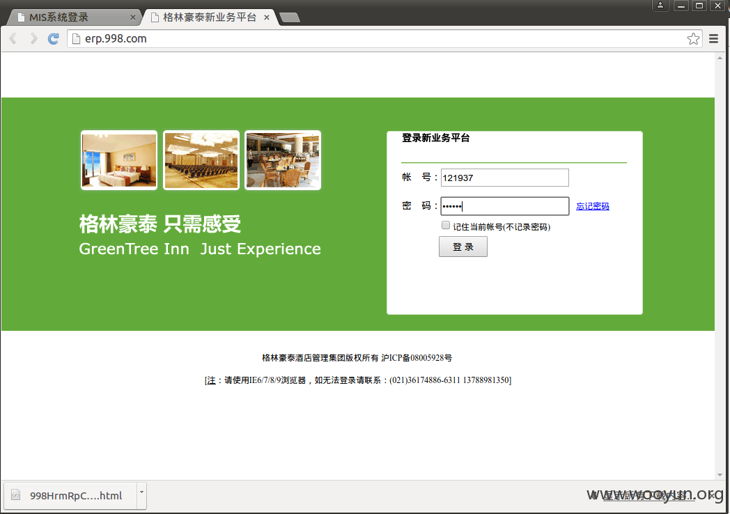This screenshot has width=730, height=514.
Task: Click the 格林豪泰 只需感受 slogan
Action: pos(160,224)
